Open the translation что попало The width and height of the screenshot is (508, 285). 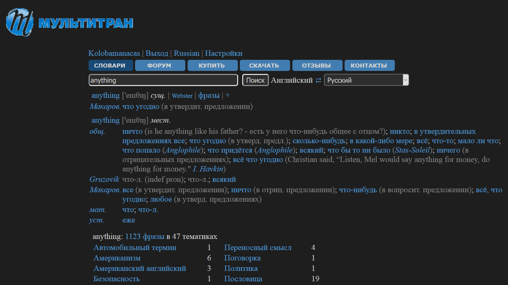pos(141,150)
